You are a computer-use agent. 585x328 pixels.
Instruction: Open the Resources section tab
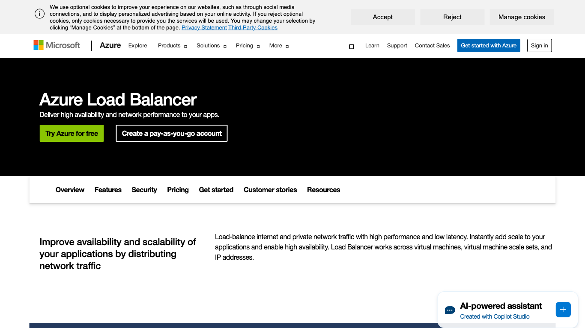pos(323,190)
